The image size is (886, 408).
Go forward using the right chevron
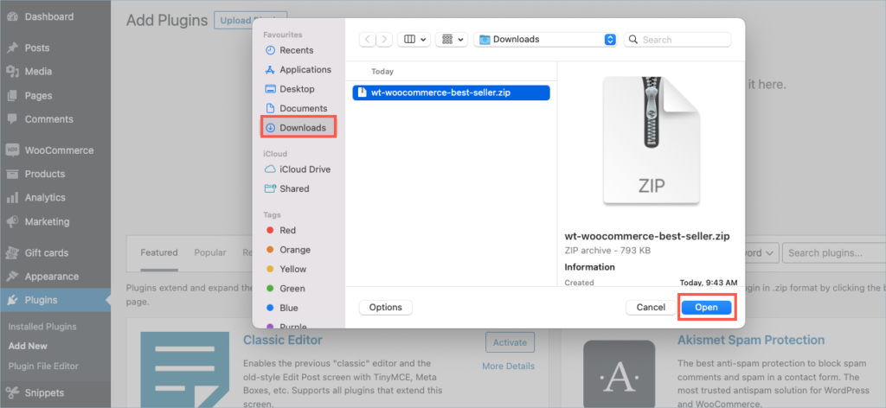tap(384, 40)
